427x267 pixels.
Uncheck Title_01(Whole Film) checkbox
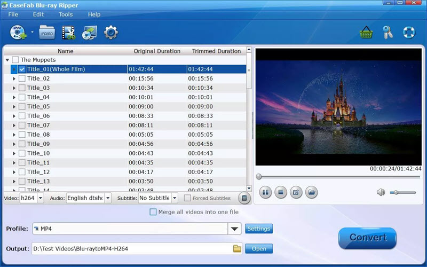pyautogui.click(x=22, y=69)
